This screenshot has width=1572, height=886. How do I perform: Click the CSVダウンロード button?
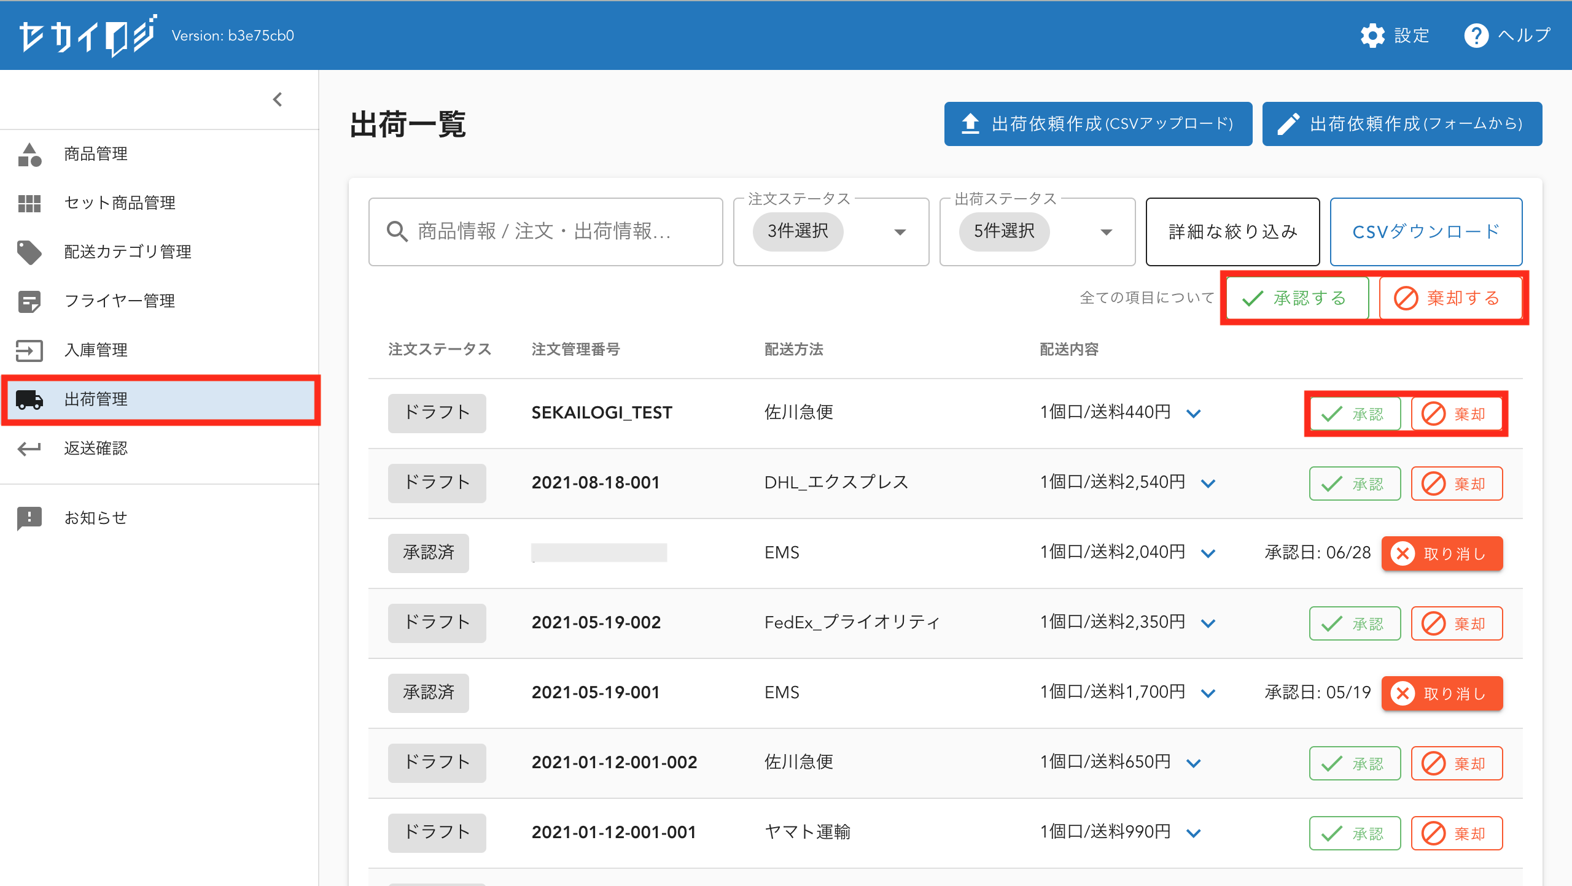pos(1425,232)
